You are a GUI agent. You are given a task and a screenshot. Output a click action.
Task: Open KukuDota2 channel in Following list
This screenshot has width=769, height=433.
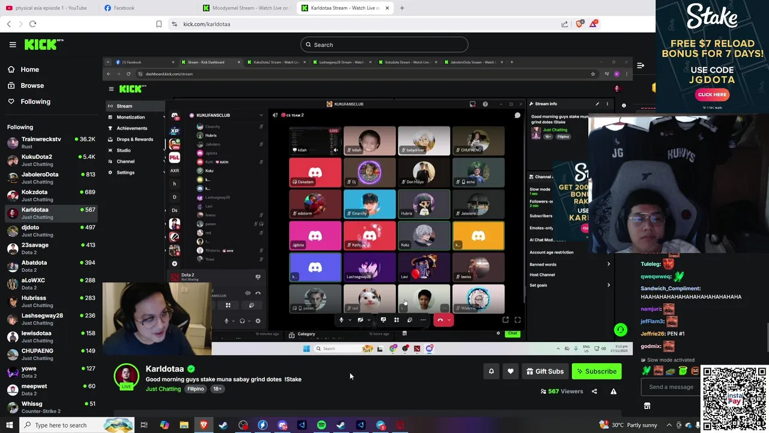point(51,160)
